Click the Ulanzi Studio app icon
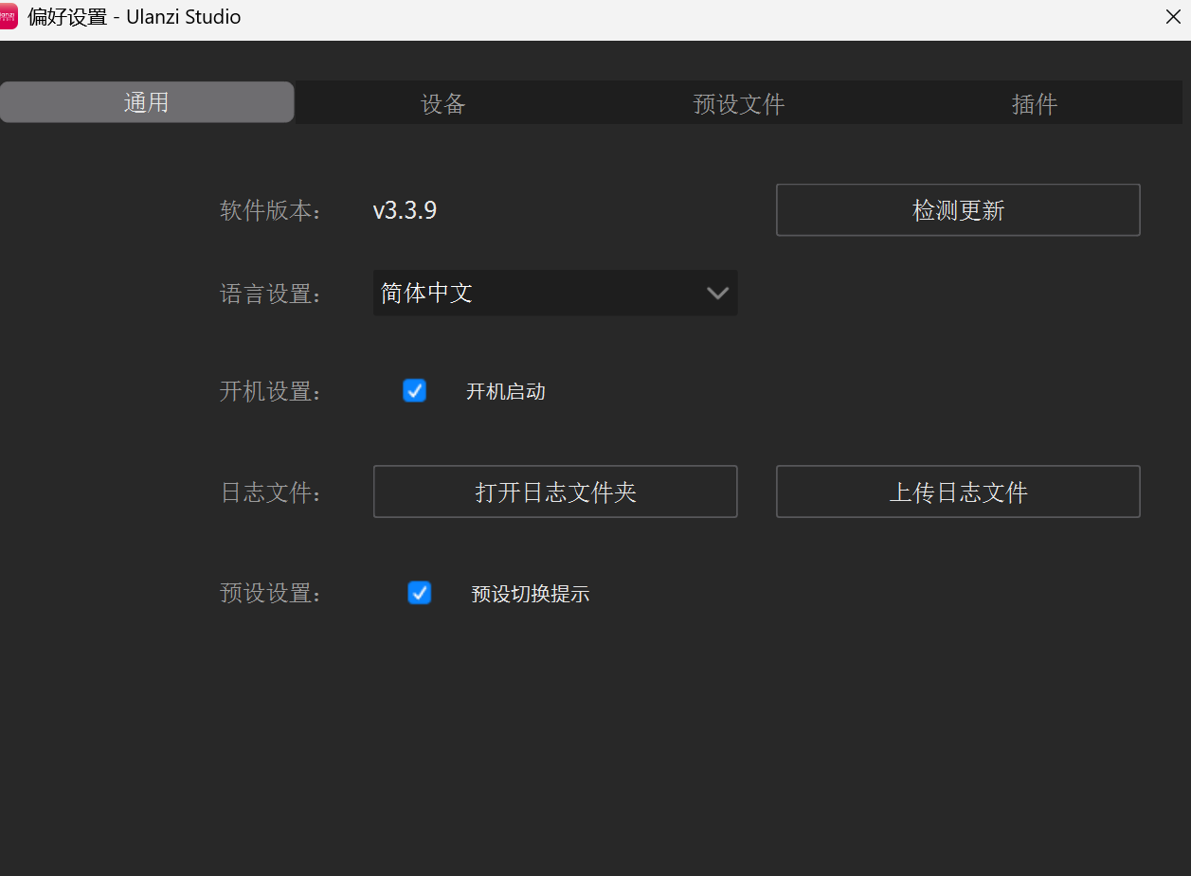This screenshot has width=1191, height=876. (9, 16)
